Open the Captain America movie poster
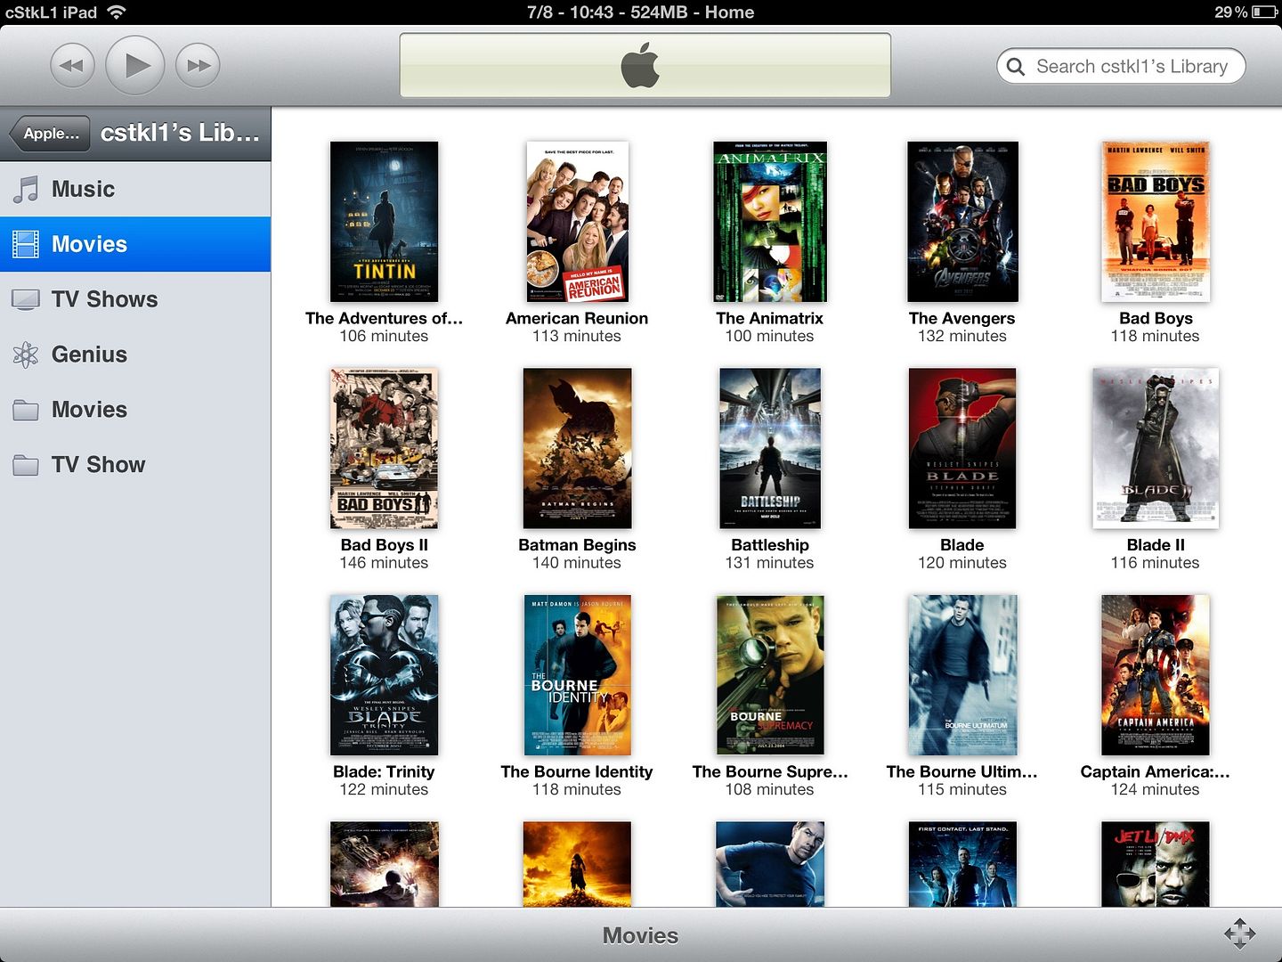This screenshot has width=1282, height=962. pyautogui.click(x=1155, y=675)
